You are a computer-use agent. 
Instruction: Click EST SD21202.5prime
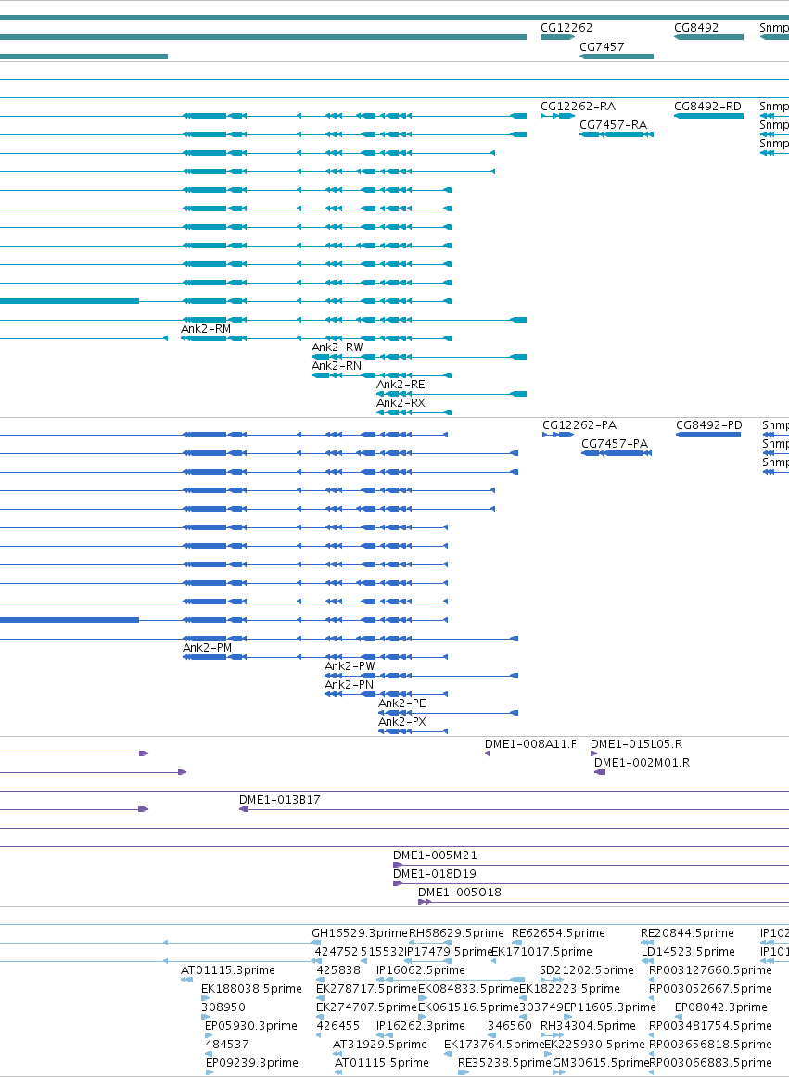pos(586,969)
